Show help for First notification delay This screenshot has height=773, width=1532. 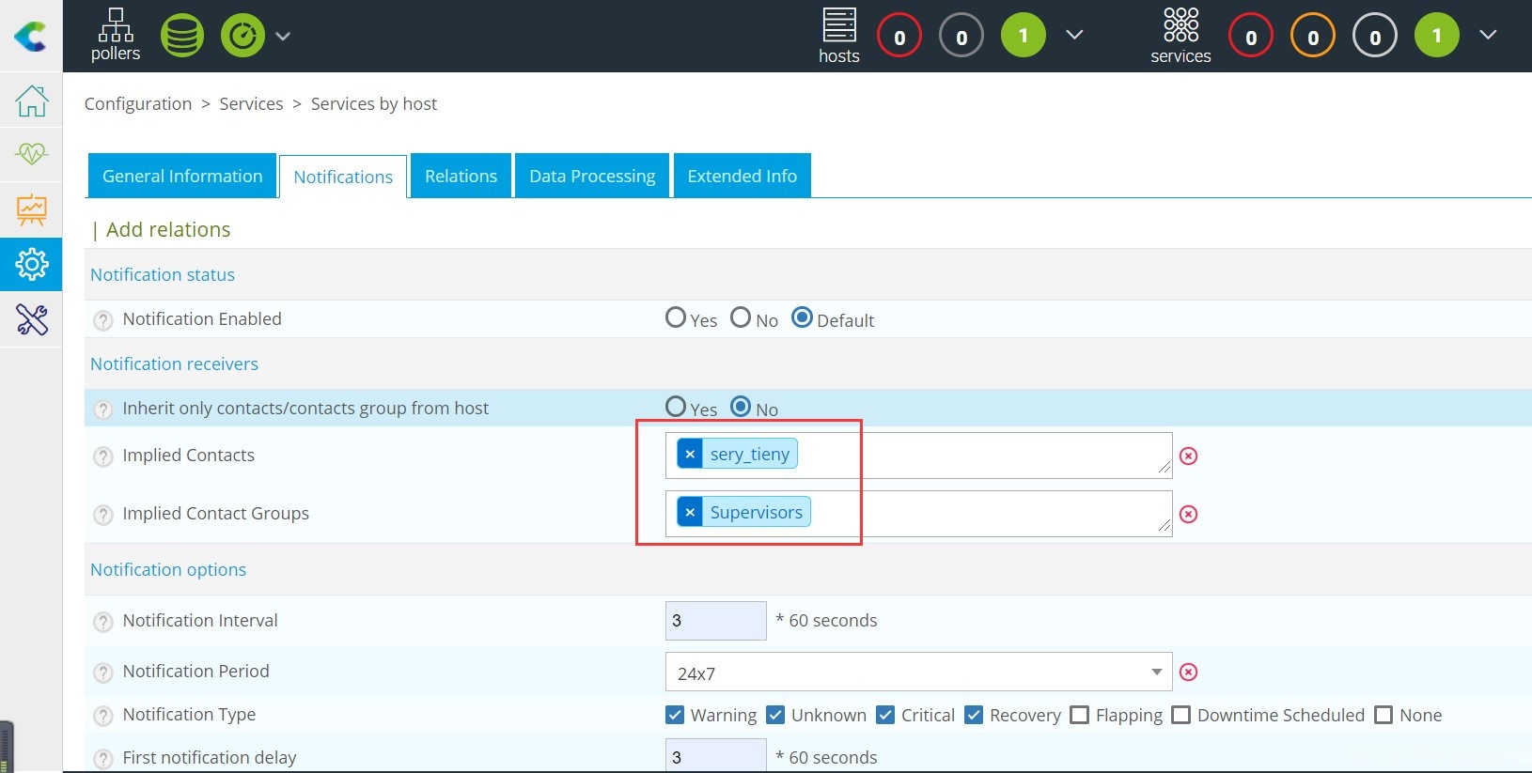103,759
